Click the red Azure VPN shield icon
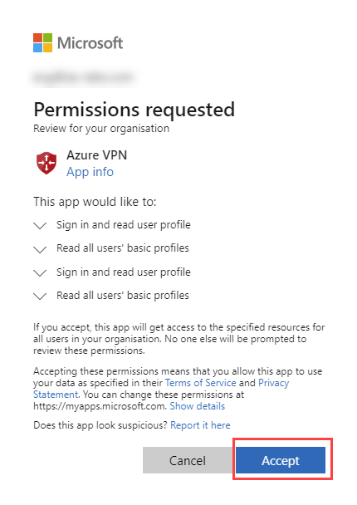Screen dimensions: 357x505 (46, 164)
